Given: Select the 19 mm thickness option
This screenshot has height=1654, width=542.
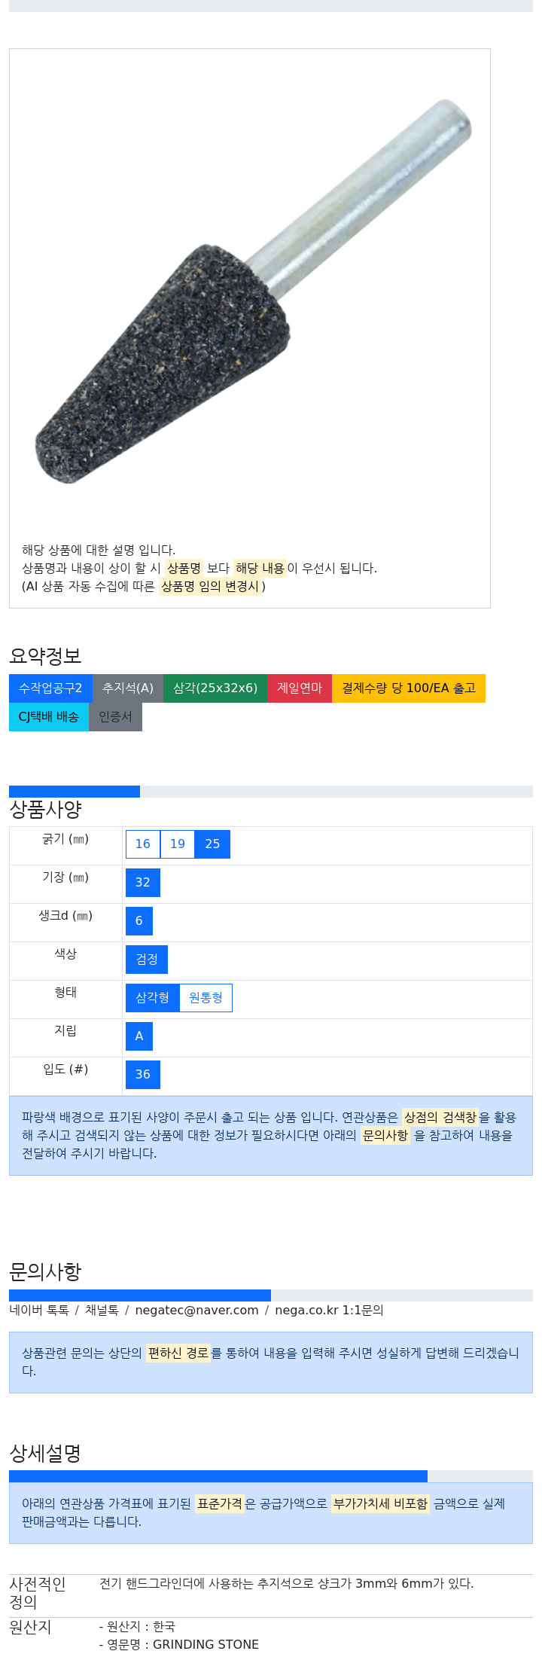Looking at the screenshot, I should pos(178,844).
